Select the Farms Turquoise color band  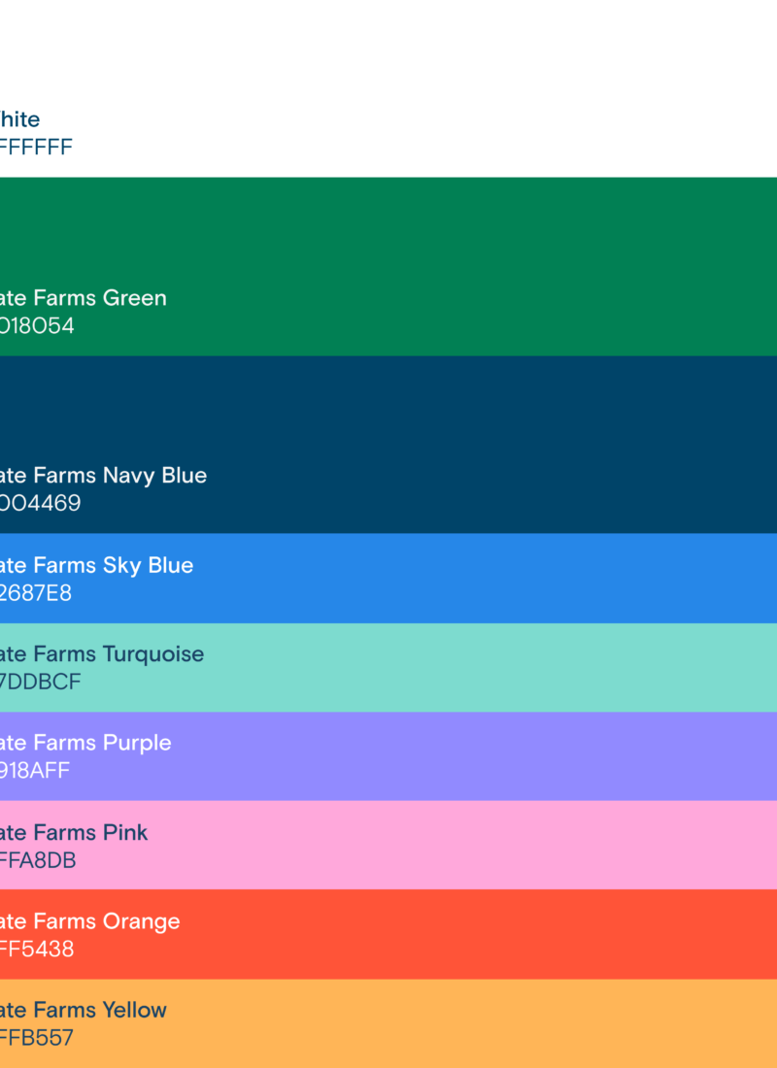(388, 668)
